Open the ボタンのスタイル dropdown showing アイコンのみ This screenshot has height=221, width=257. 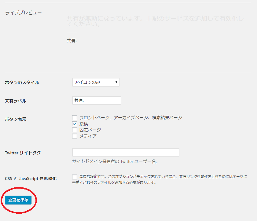96,82
